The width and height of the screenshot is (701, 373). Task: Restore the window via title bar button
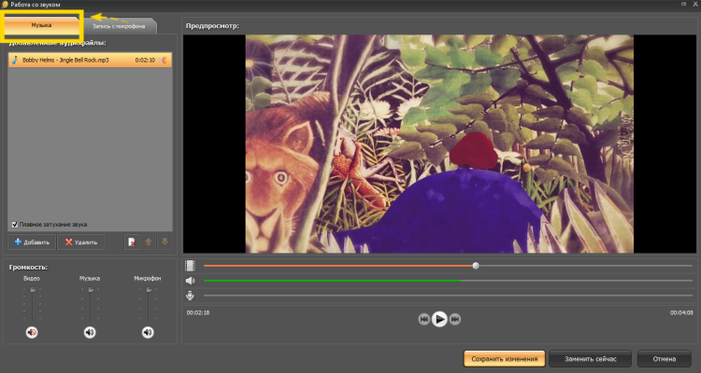pos(684,4)
